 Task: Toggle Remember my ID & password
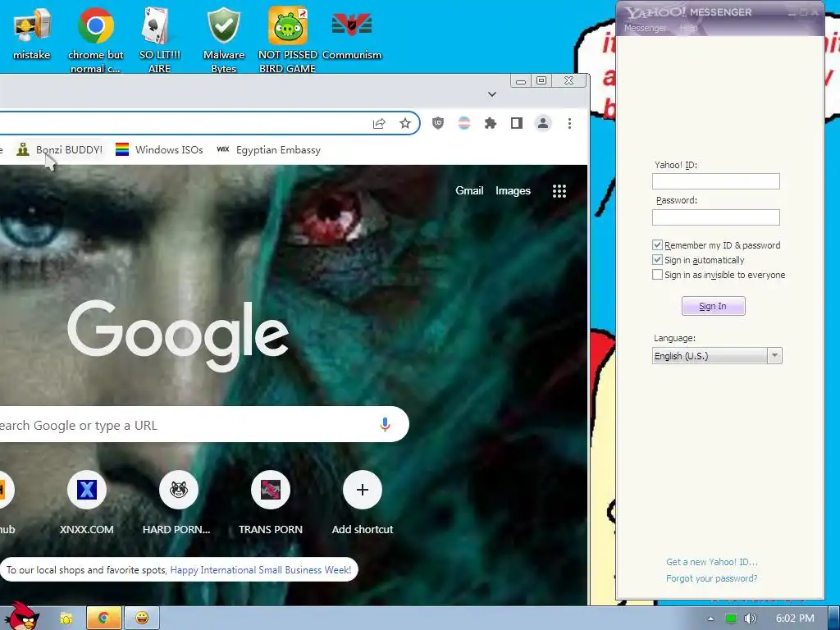click(x=657, y=244)
